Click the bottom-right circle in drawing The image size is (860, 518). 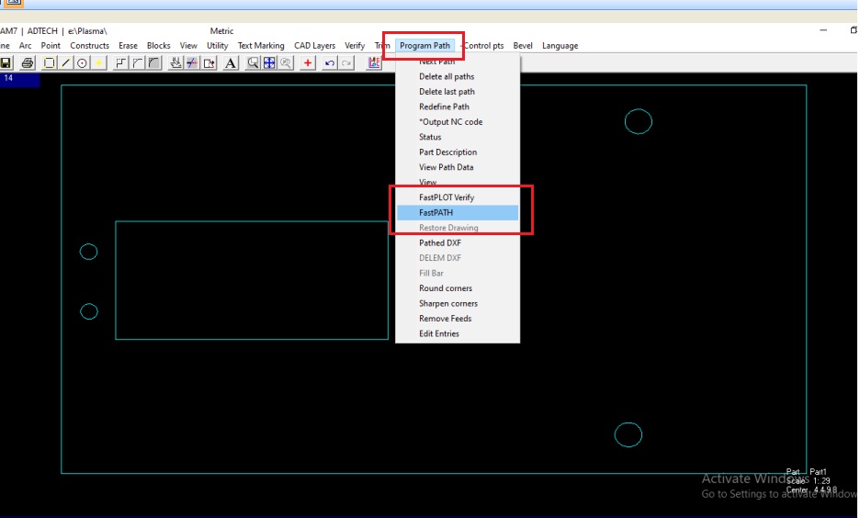point(628,434)
